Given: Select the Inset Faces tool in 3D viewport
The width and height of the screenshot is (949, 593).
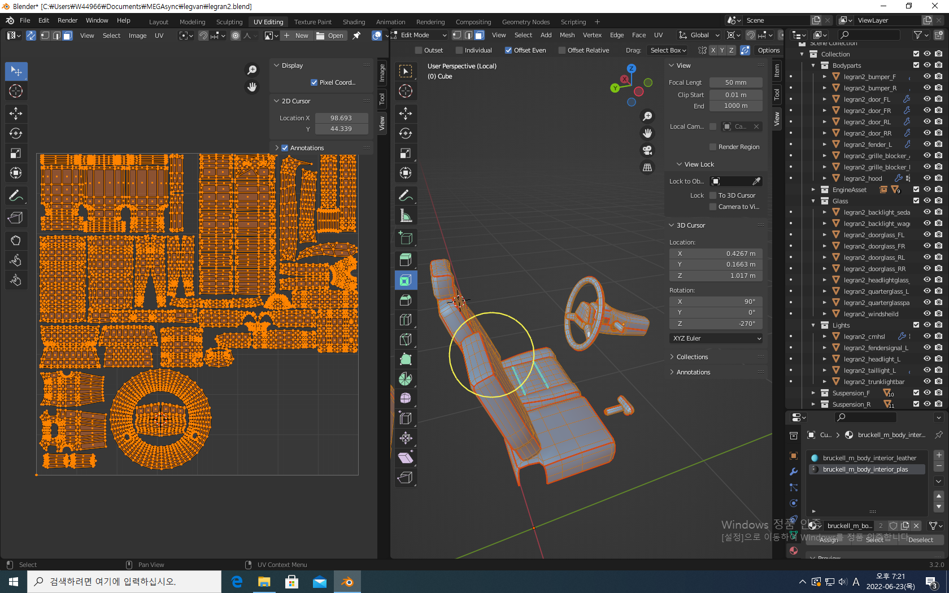Looking at the screenshot, I should 406,280.
